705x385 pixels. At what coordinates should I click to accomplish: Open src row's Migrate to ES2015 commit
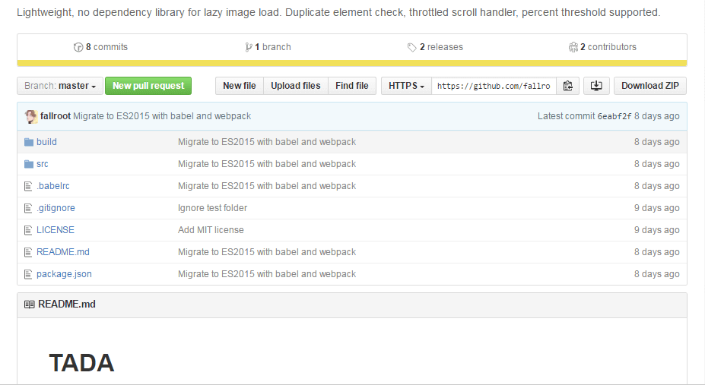pos(267,164)
